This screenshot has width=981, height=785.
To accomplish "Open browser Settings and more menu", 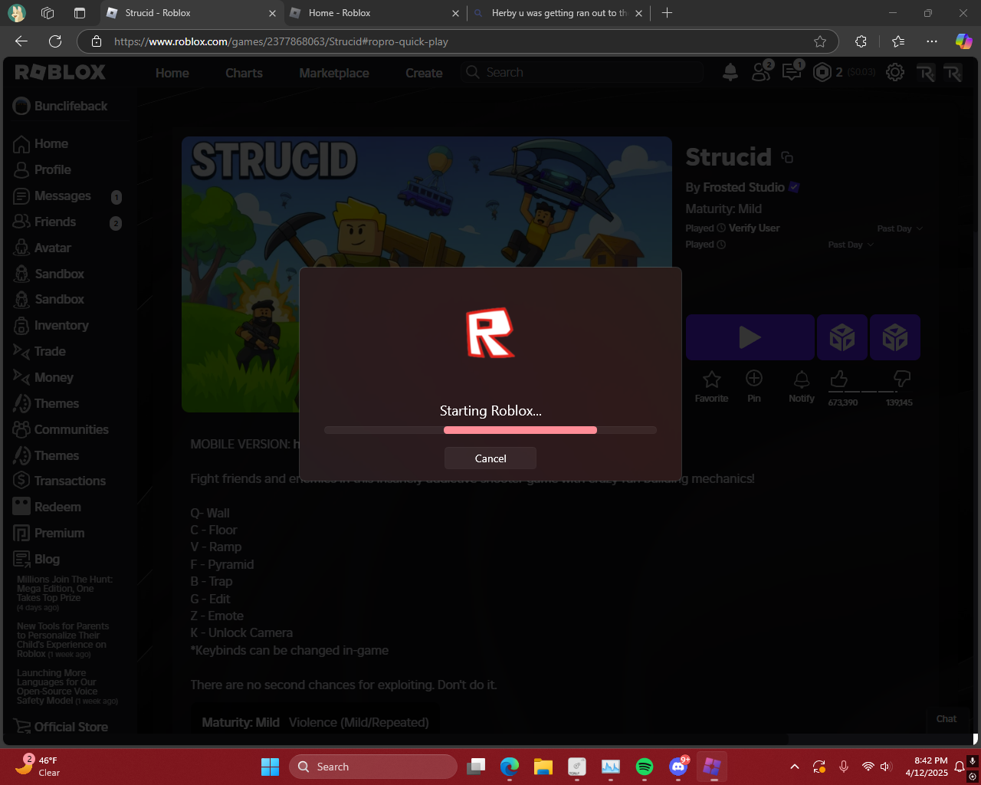I will click(x=931, y=41).
